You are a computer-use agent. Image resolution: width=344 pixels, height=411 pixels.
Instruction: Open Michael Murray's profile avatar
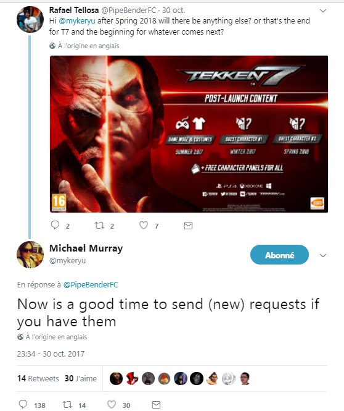pos(30,255)
